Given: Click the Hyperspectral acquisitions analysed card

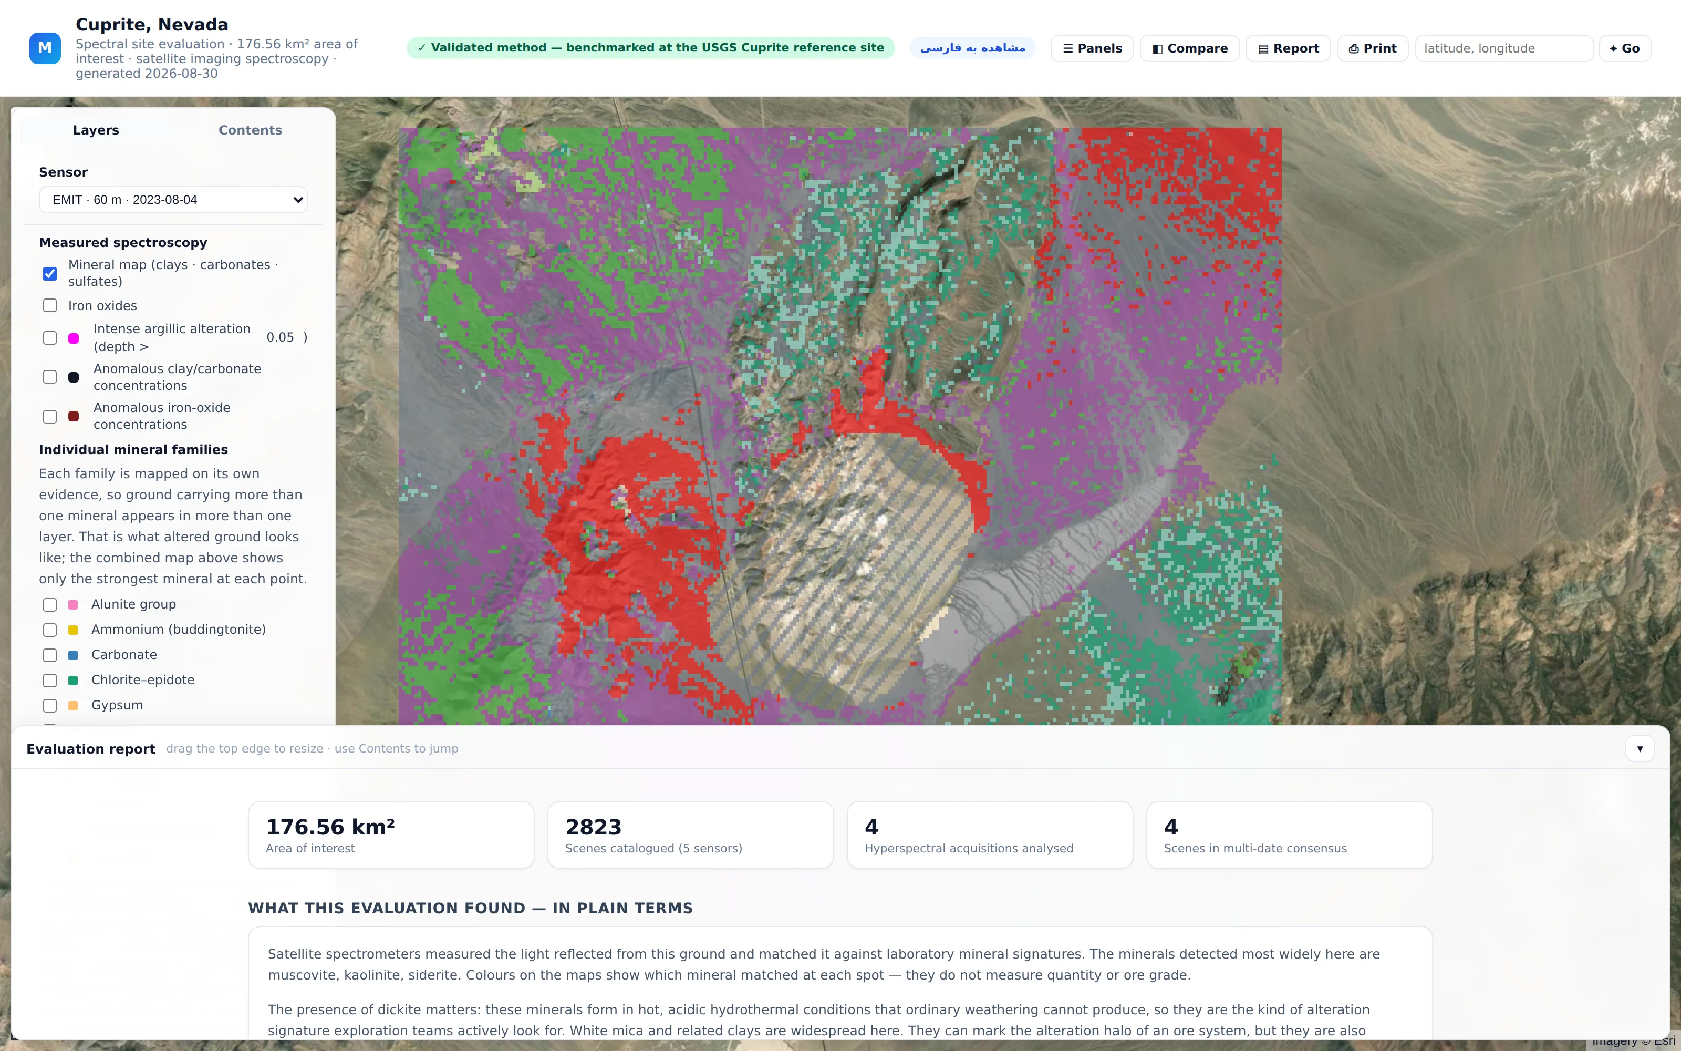Looking at the screenshot, I should 990,835.
